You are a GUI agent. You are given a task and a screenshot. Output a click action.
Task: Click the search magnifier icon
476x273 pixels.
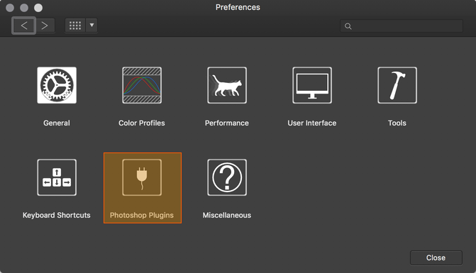(x=348, y=26)
